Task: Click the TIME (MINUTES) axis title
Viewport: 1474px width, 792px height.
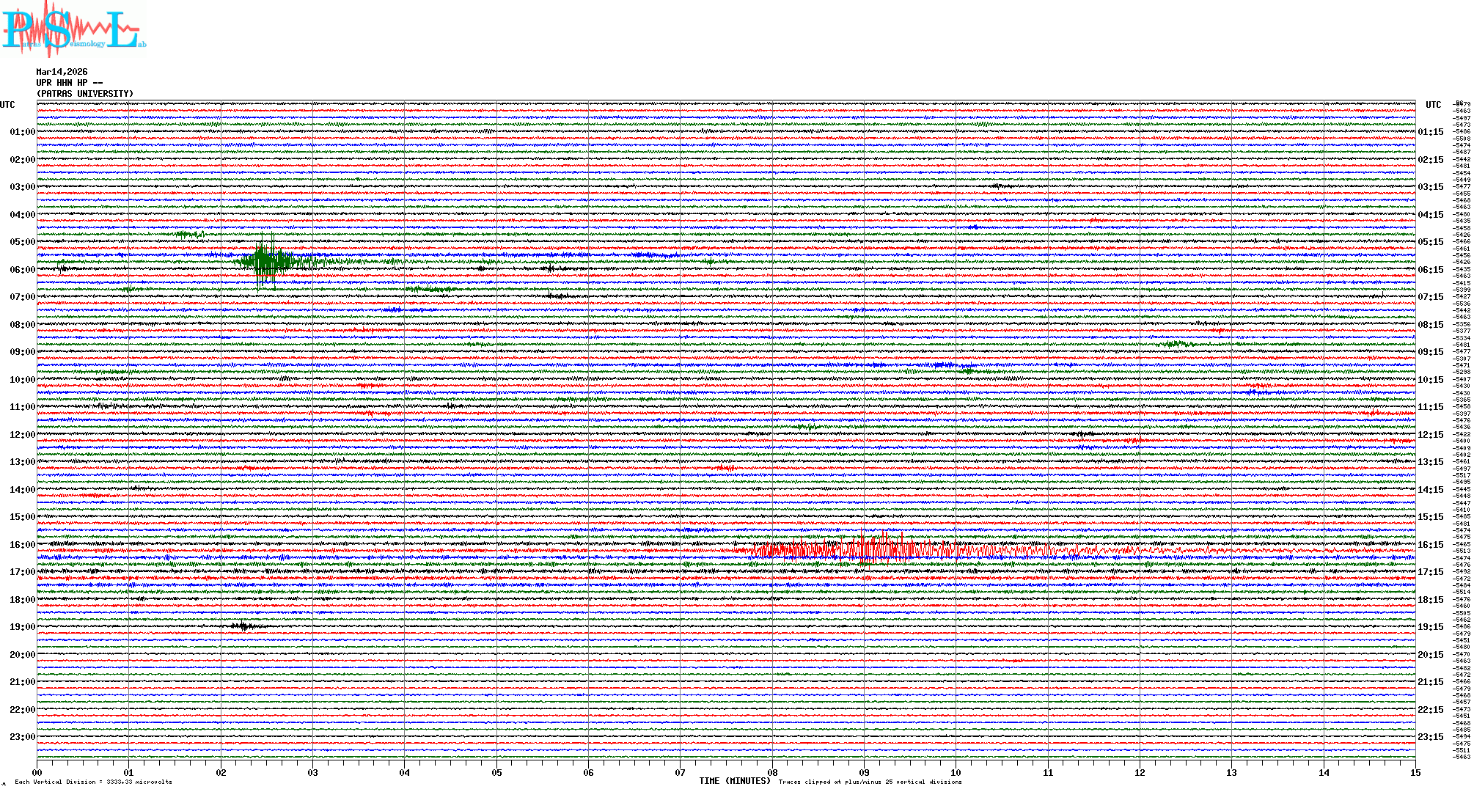Action: coord(735,781)
